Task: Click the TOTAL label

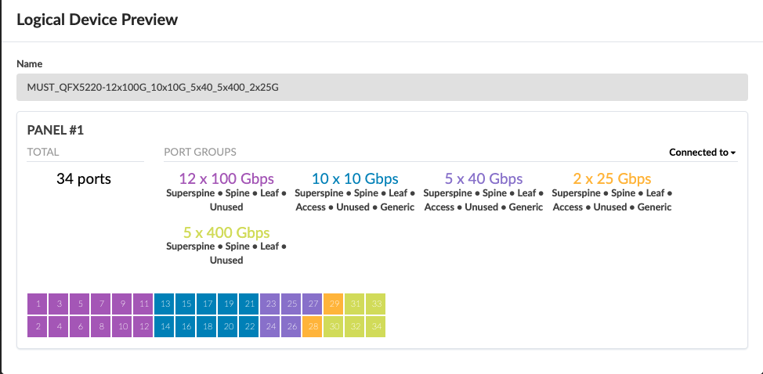Action: pyautogui.click(x=43, y=152)
